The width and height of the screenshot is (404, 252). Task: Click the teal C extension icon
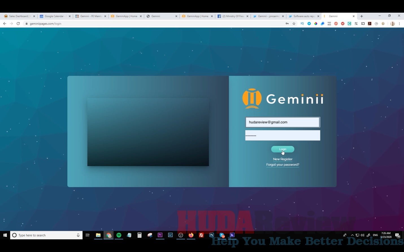click(349, 24)
